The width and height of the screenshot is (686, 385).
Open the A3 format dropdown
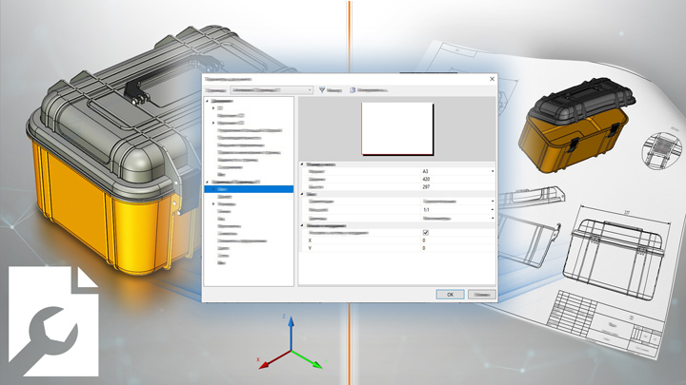[x=493, y=171]
